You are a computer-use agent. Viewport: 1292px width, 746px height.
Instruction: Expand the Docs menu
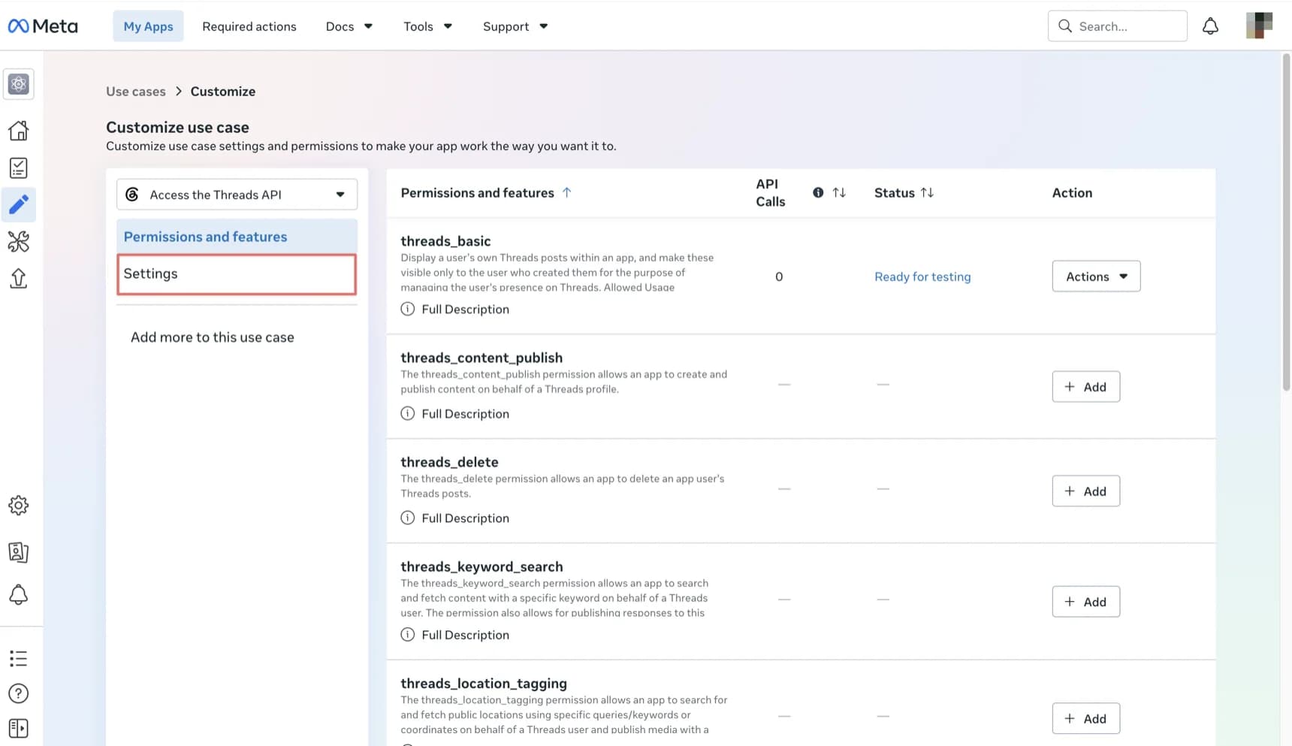coord(349,26)
